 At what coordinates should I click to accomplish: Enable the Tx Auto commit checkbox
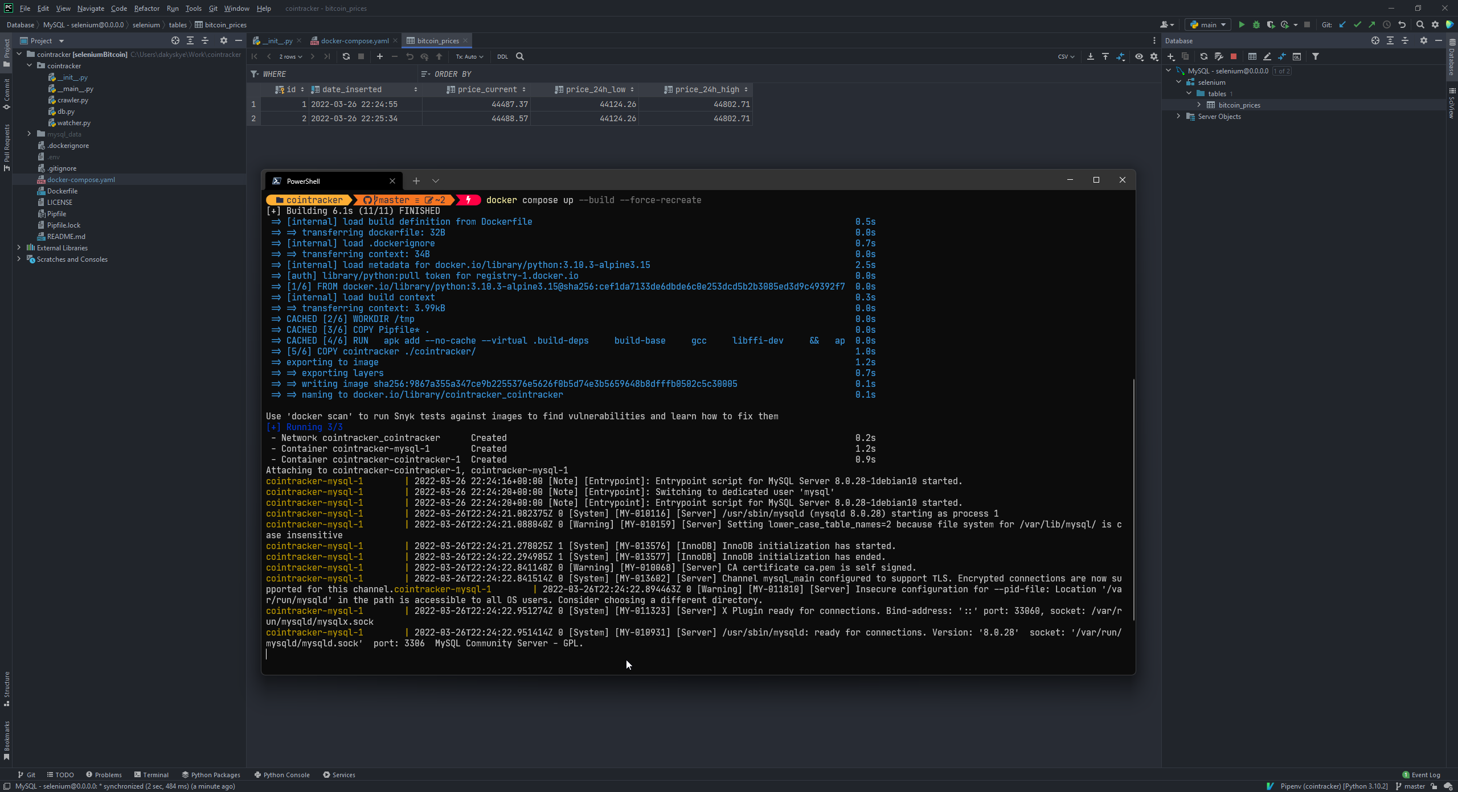pos(468,56)
